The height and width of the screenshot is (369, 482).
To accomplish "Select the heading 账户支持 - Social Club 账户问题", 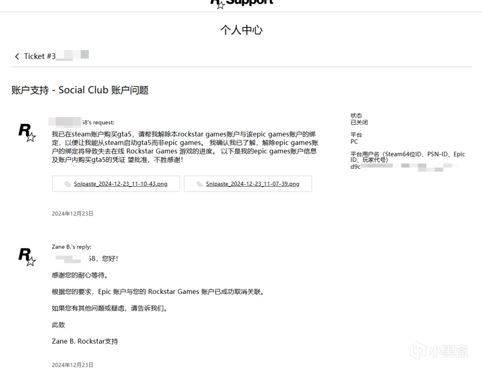I will [80, 90].
